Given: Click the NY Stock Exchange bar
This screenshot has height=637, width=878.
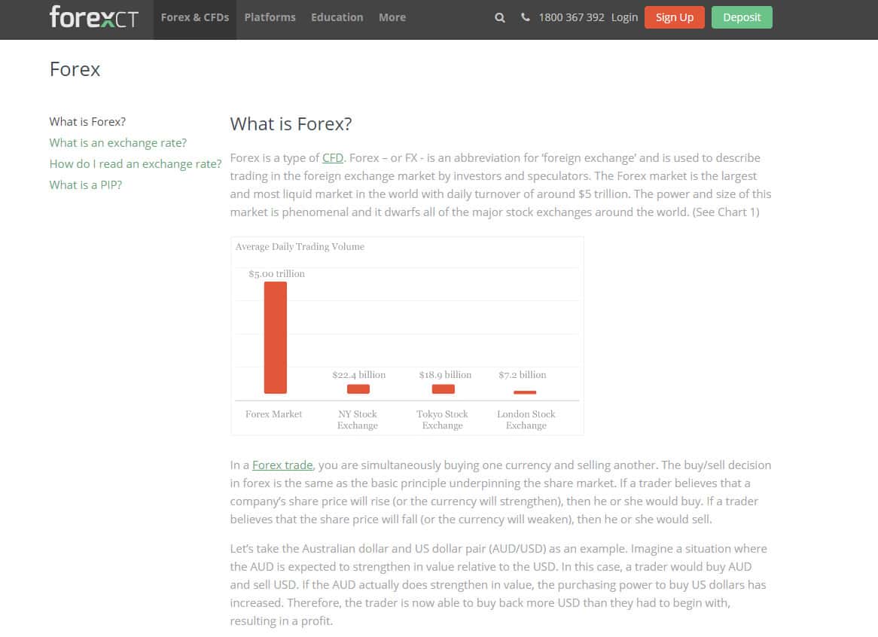Looking at the screenshot, I should pos(358,389).
